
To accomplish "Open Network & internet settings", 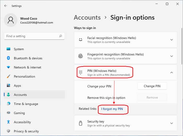I will (34, 67).
